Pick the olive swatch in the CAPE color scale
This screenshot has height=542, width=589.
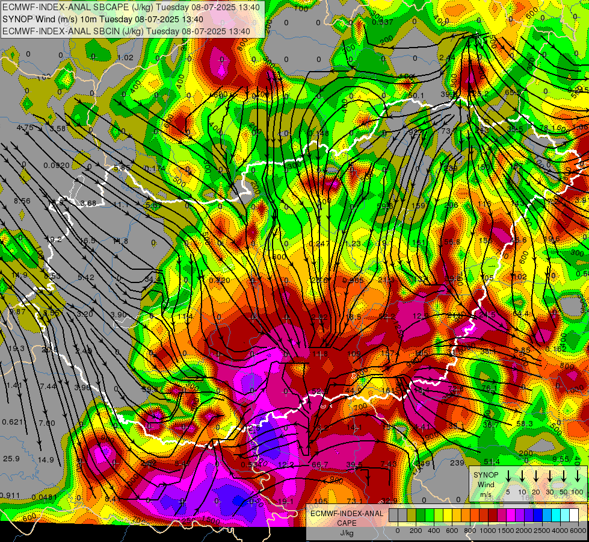point(412,515)
